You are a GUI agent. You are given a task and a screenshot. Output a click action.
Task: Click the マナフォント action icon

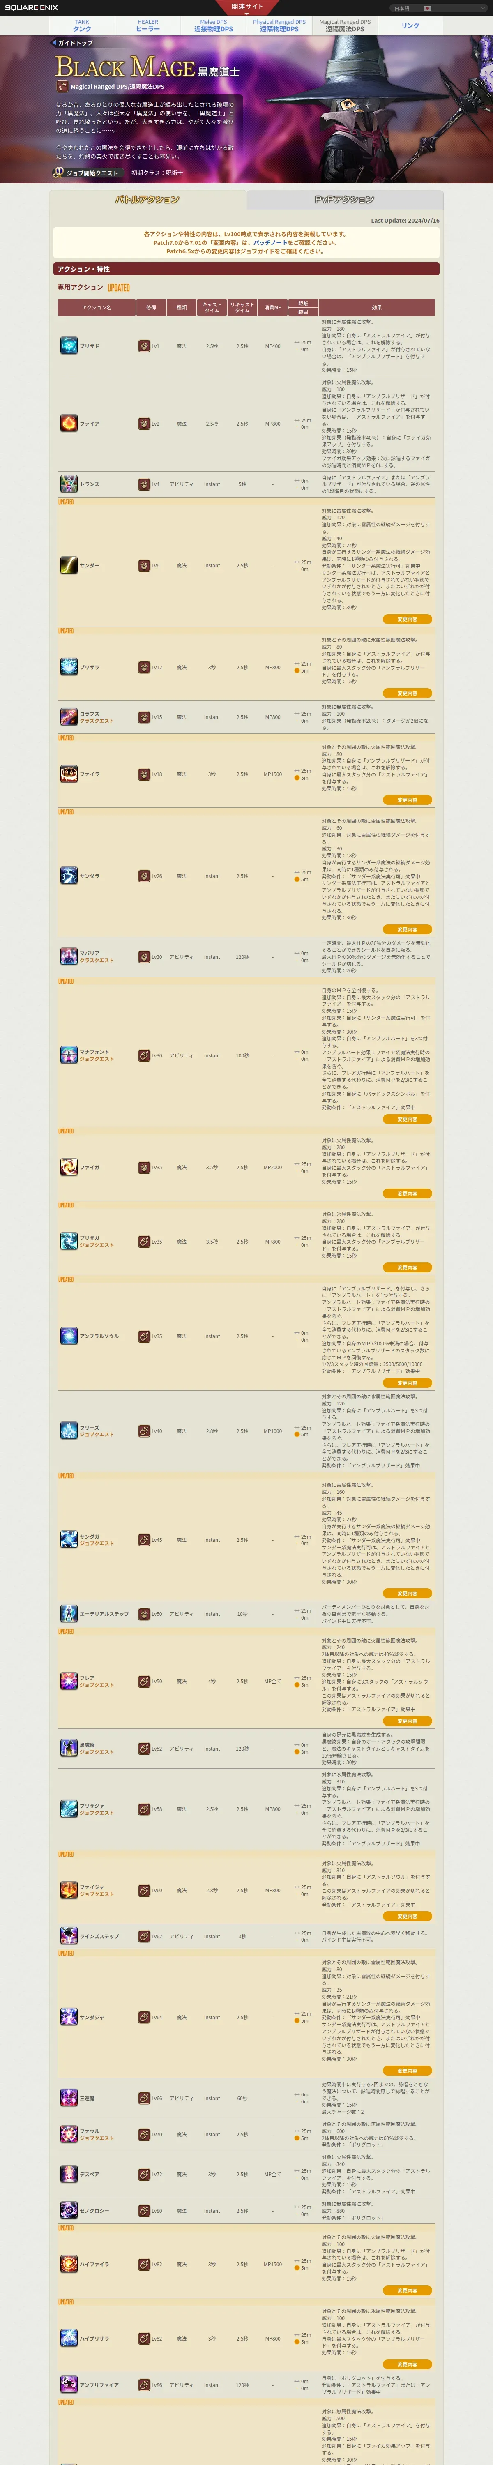69,1055
